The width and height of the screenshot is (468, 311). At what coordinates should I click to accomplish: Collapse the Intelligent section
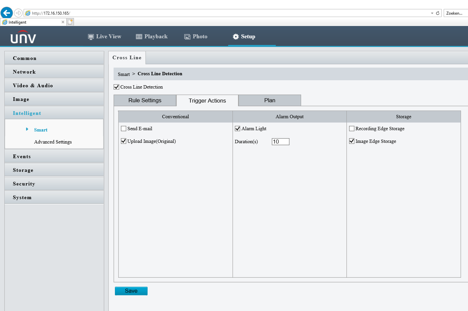[54, 113]
